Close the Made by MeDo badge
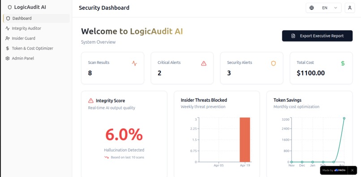The image size is (361, 177). tap(352, 170)
